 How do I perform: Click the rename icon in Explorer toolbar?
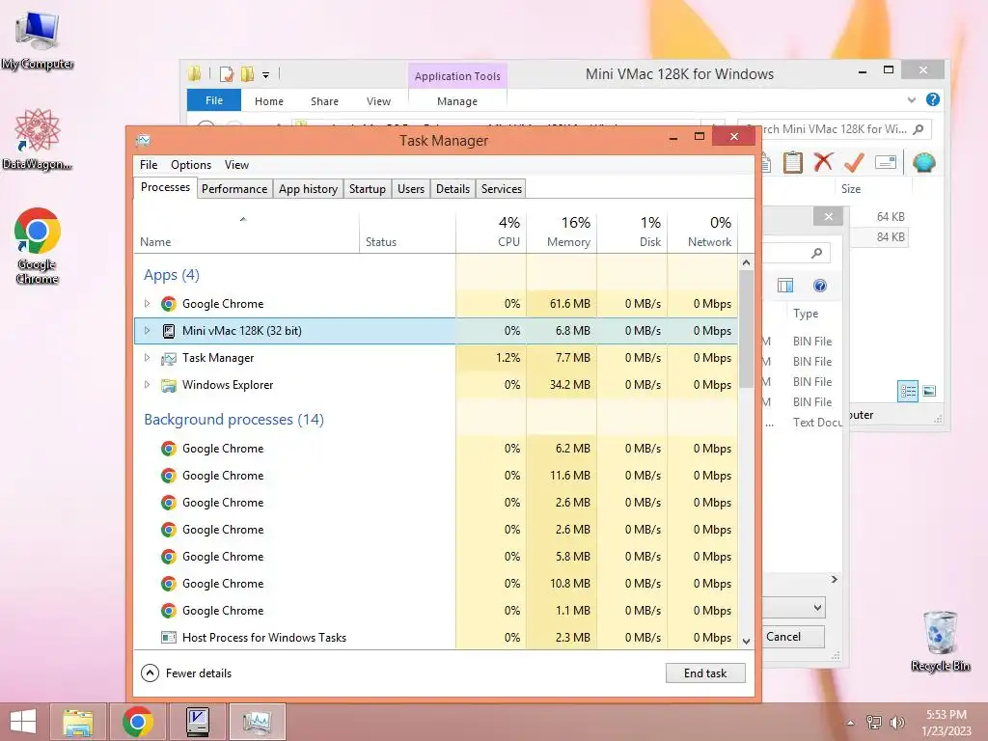coord(886,162)
